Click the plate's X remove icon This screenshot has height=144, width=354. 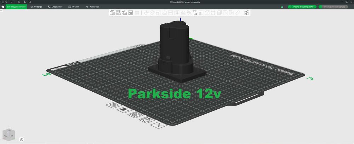[159, 125]
